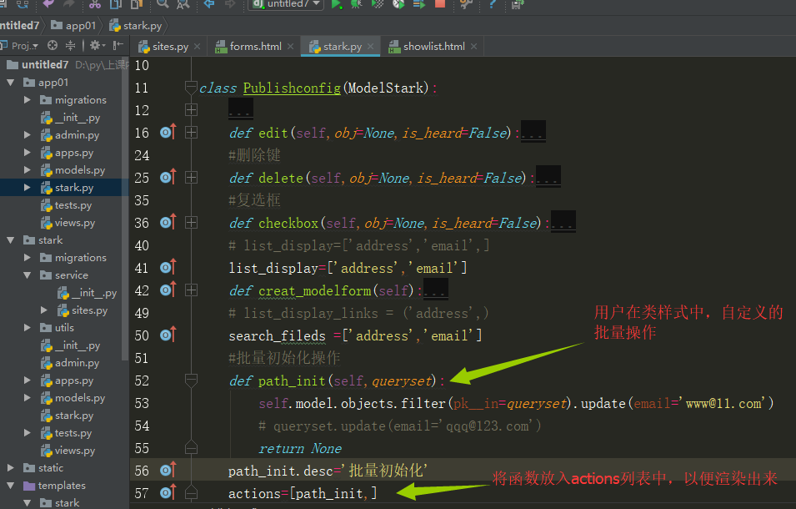Click the green Run button in toolbar
Screen dimensions: 796x509
336,4
